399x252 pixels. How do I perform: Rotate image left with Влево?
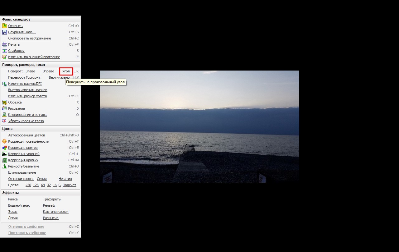(x=30, y=71)
